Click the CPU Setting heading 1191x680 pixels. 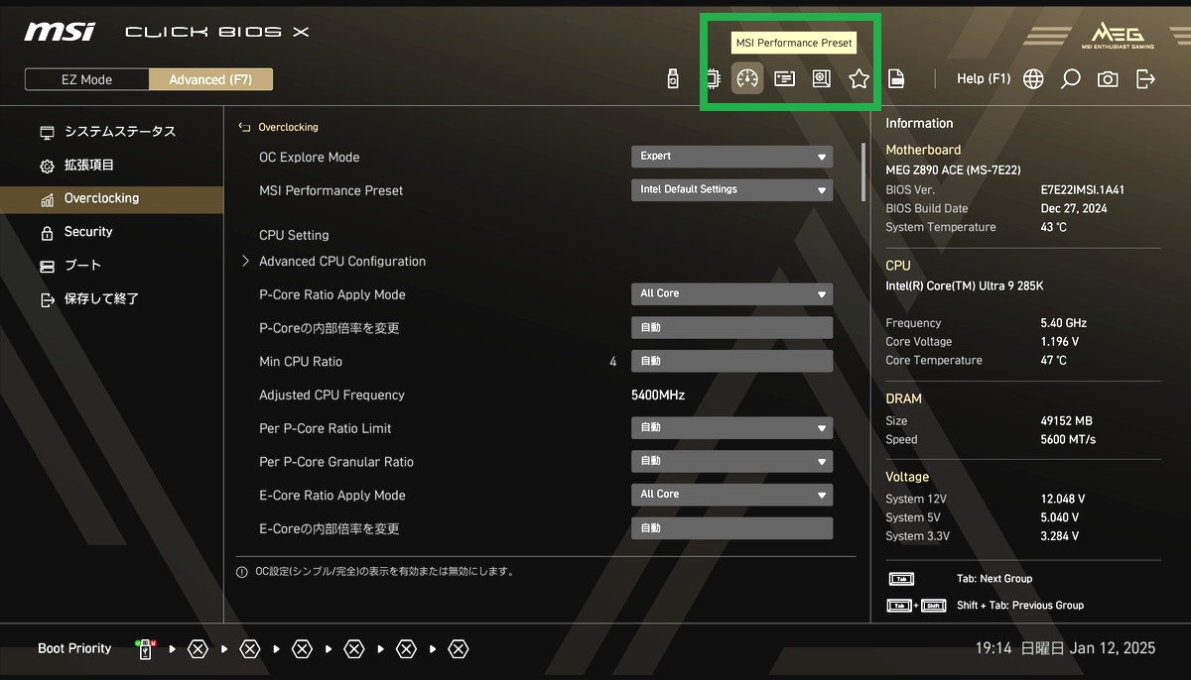[x=294, y=235]
